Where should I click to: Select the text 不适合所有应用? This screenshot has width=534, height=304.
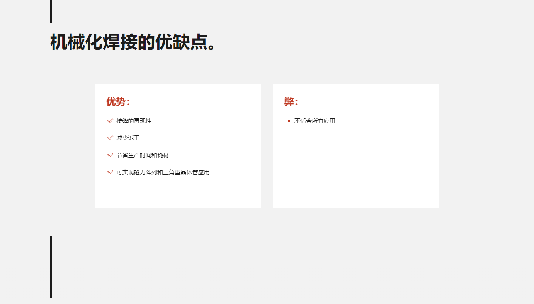315,121
